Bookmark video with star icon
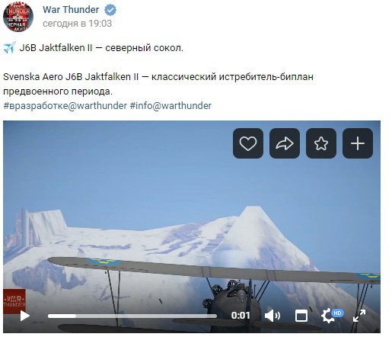 click(x=321, y=143)
